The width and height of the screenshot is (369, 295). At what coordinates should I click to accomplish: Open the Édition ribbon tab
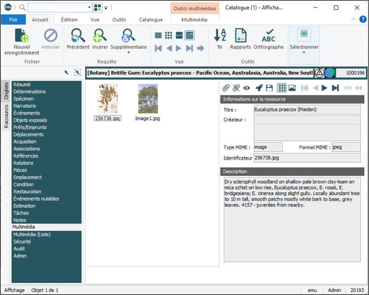click(69, 20)
